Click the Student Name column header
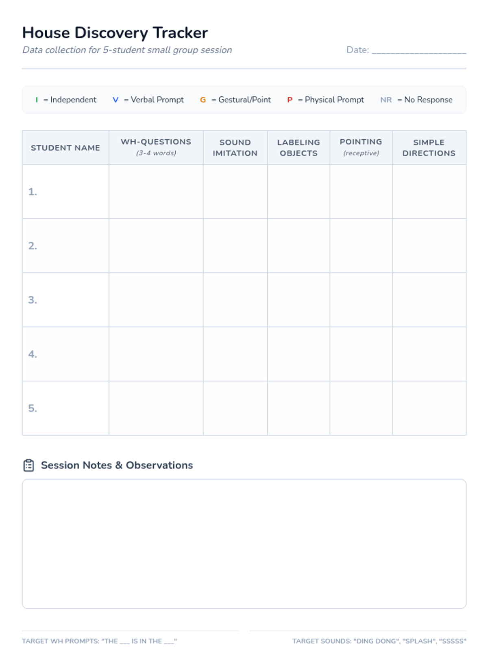The width and height of the screenshot is (488, 650). tap(65, 148)
